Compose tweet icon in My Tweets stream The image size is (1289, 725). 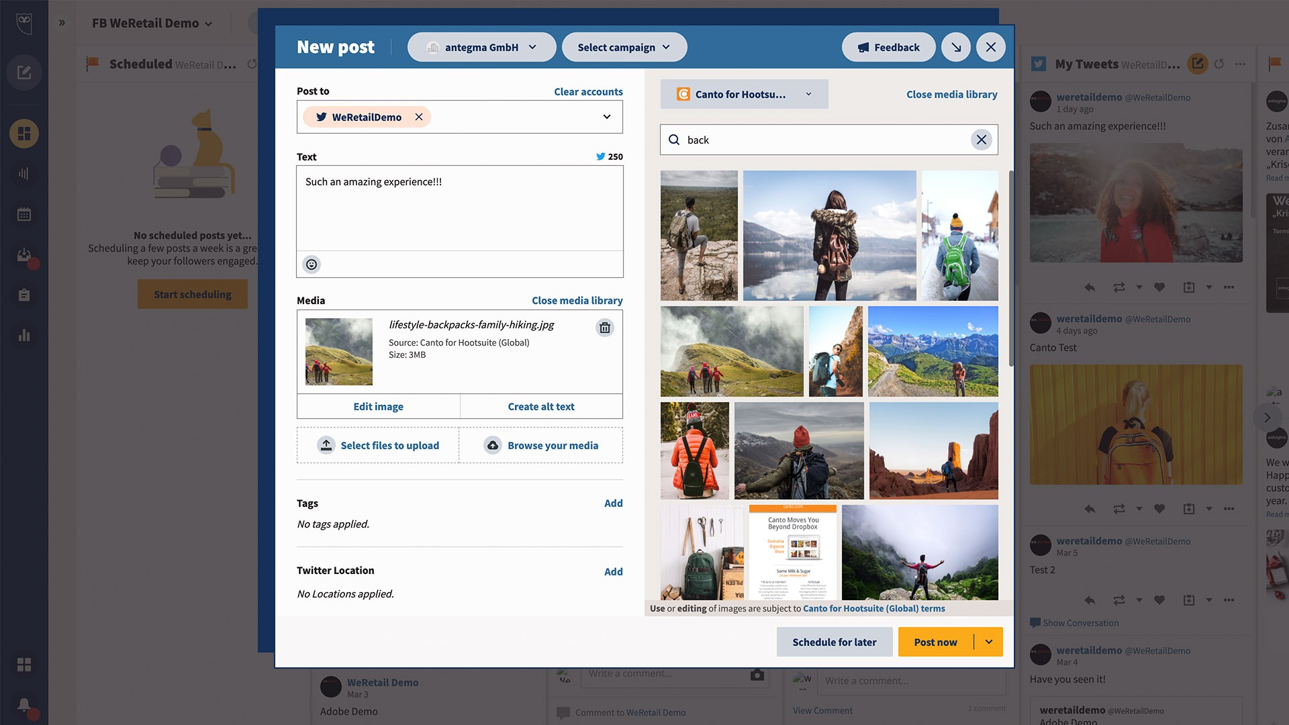(1197, 64)
